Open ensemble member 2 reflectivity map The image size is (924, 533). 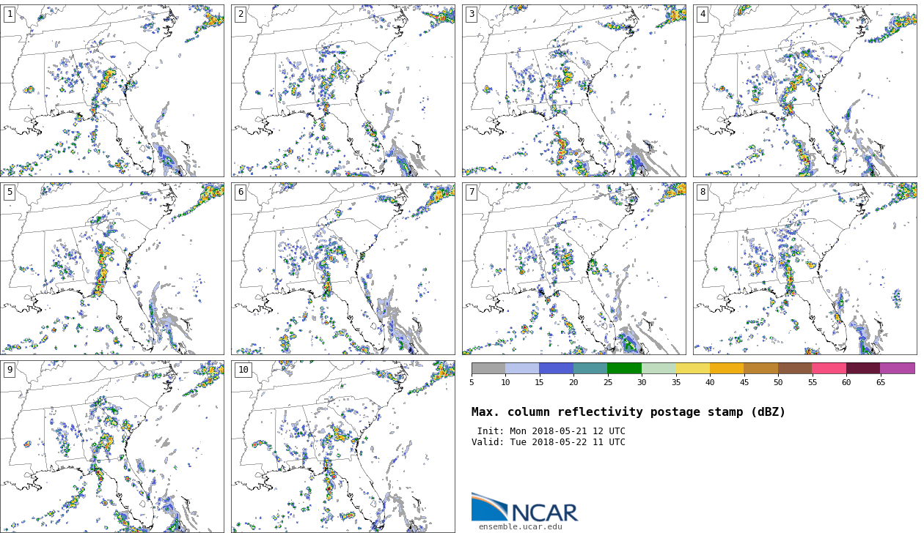(343, 91)
